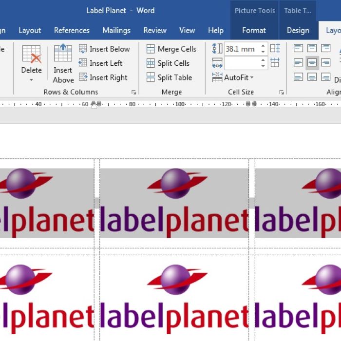Click the table column width icon
The width and height of the screenshot is (341, 341).
point(217,63)
